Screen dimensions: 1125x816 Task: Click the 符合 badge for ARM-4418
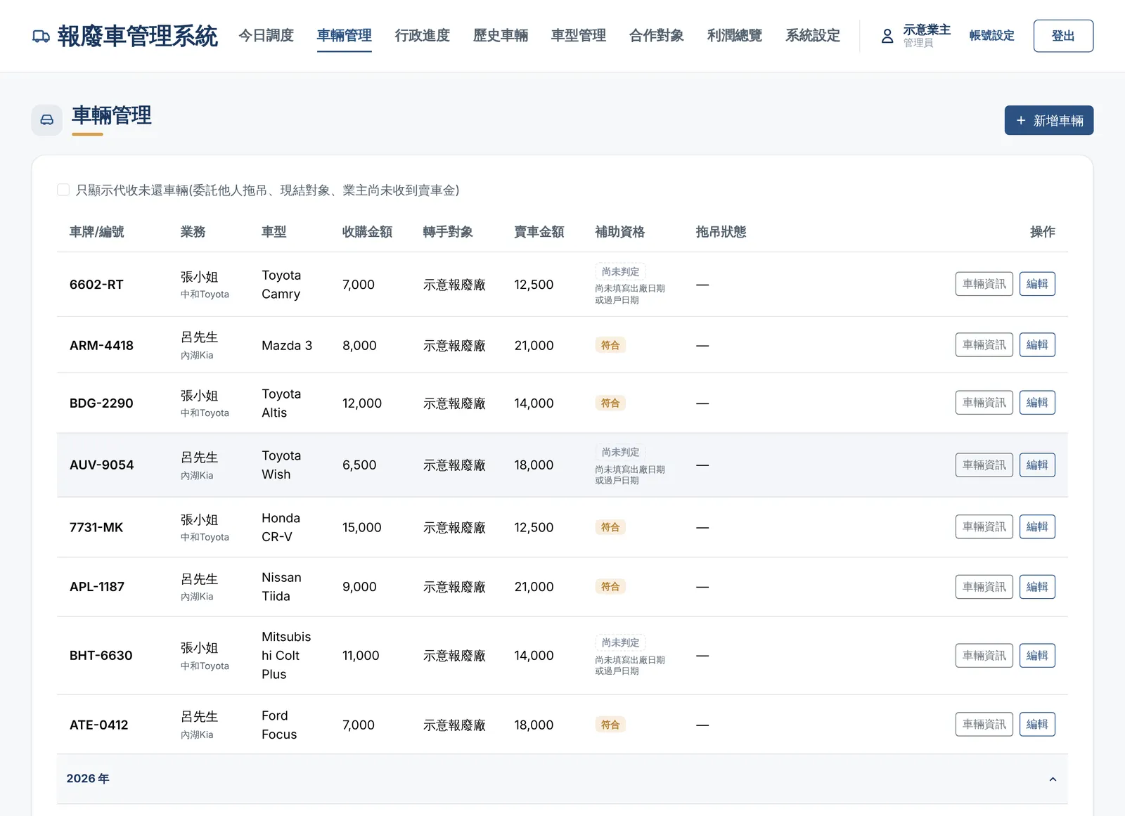pyautogui.click(x=610, y=345)
